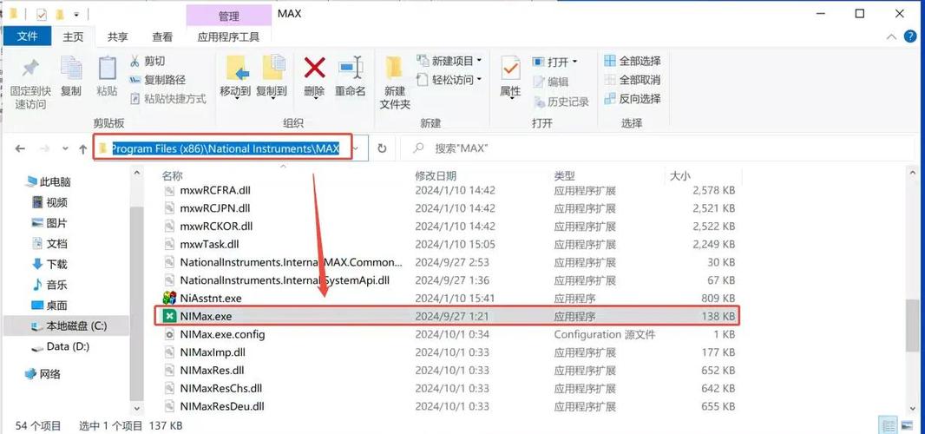Click the 固定到快速访问 pin icon
The image size is (925, 434).
click(30, 68)
